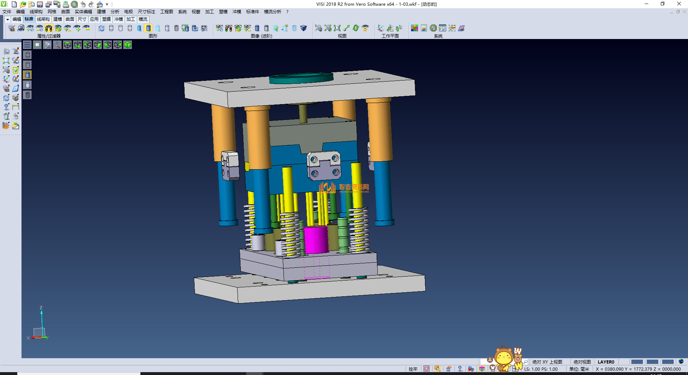This screenshot has height=375, width=688.
Task: Click the save diskette icon in quick access bar
Action: (x=40, y=4)
